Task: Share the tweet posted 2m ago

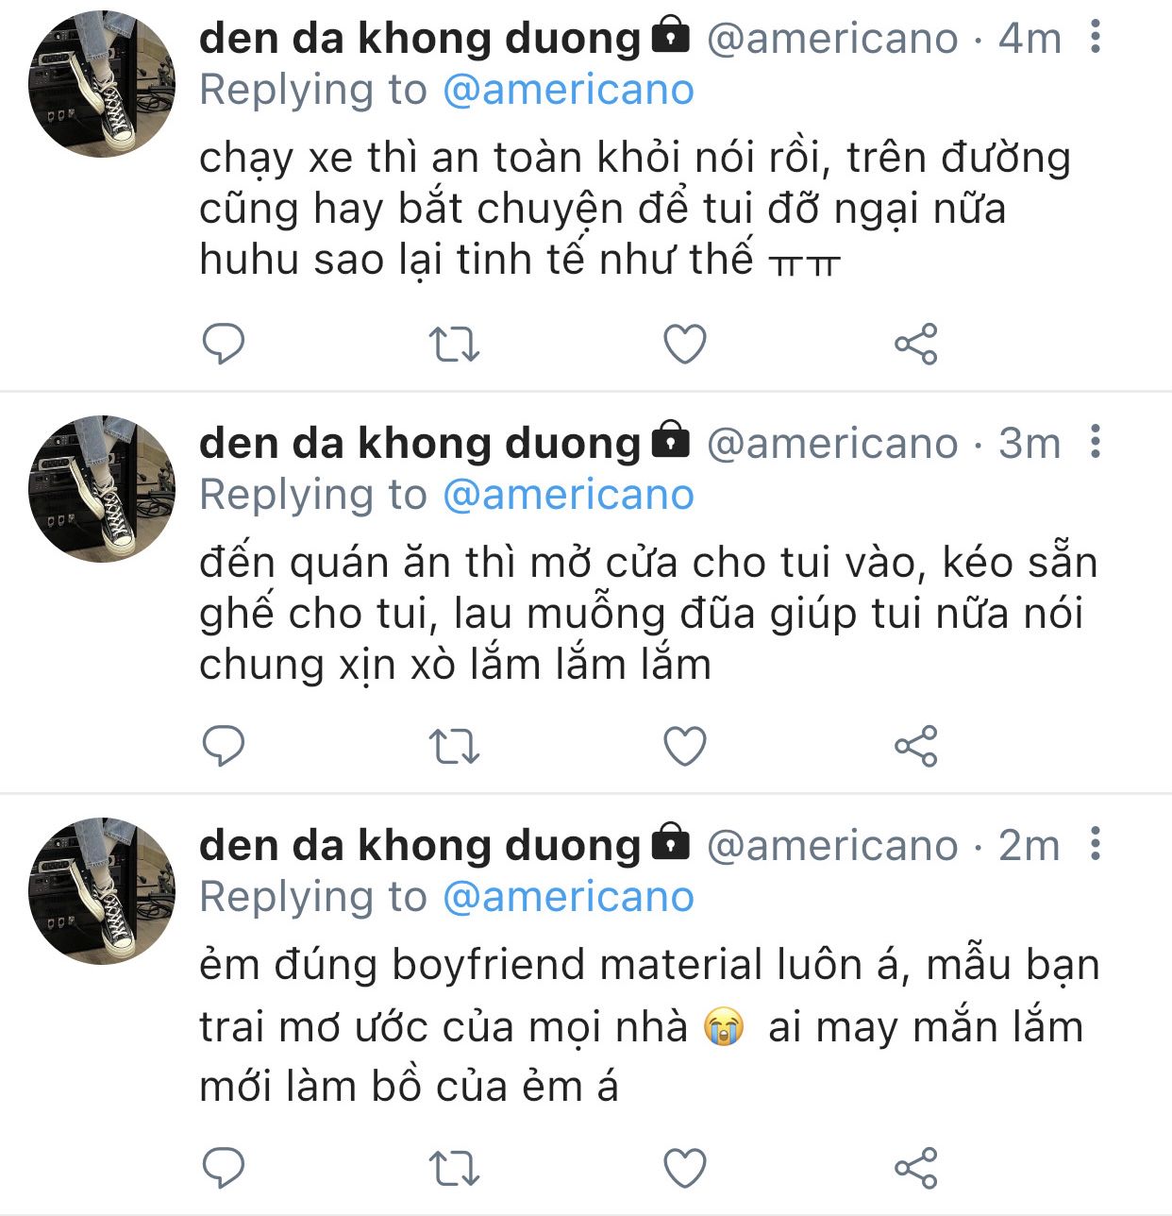Action: (x=915, y=1168)
